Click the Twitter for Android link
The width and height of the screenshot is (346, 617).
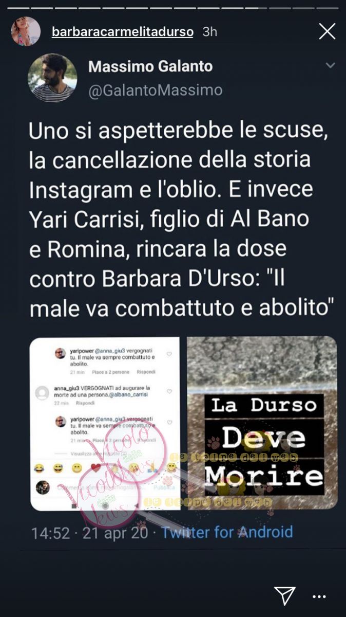(227, 532)
